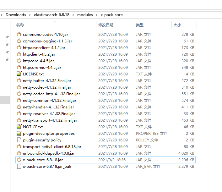222x192 pixels.
Task: Select the netty-transport-4.1.32.Final.jar file icon
Action: tap(19, 120)
